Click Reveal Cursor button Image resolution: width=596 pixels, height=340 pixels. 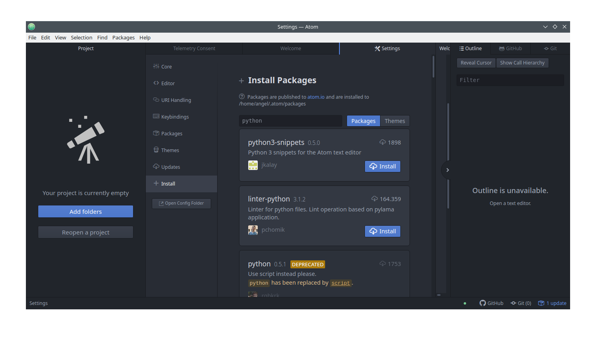pos(476,63)
